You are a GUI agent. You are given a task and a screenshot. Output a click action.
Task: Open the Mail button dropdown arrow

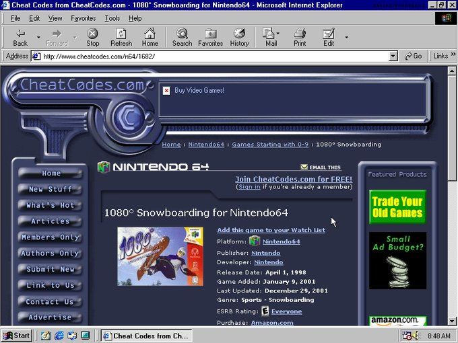277,33
